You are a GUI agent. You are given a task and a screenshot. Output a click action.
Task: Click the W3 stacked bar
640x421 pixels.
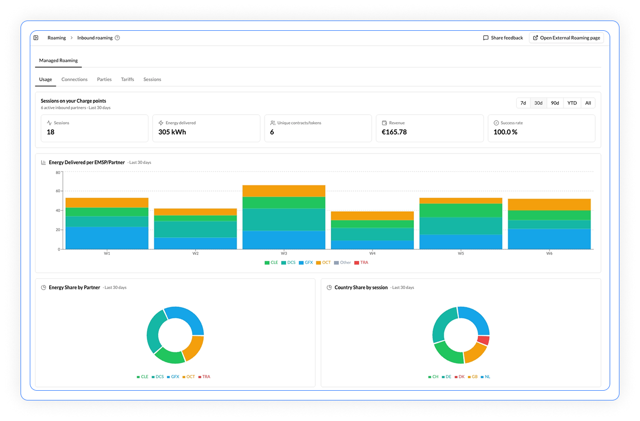284,217
